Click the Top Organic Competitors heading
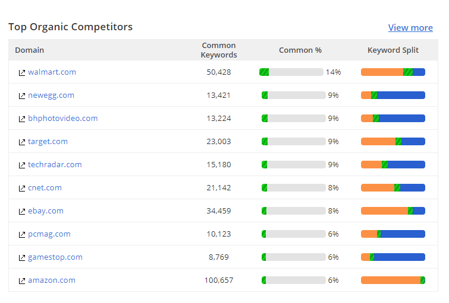 click(x=70, y=27)
